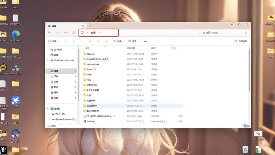Open the New (新建) dropdown
Viewport: 275px width, 155px height.
click(53, 41)
